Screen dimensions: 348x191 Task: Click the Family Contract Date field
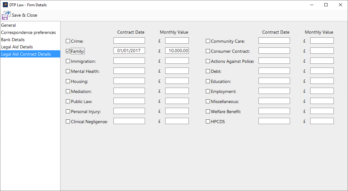pyautogui.click(x=129, y=51)
